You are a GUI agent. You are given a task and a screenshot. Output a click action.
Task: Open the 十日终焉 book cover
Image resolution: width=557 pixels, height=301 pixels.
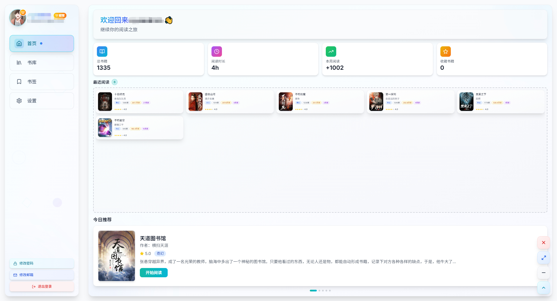[105, 102]
